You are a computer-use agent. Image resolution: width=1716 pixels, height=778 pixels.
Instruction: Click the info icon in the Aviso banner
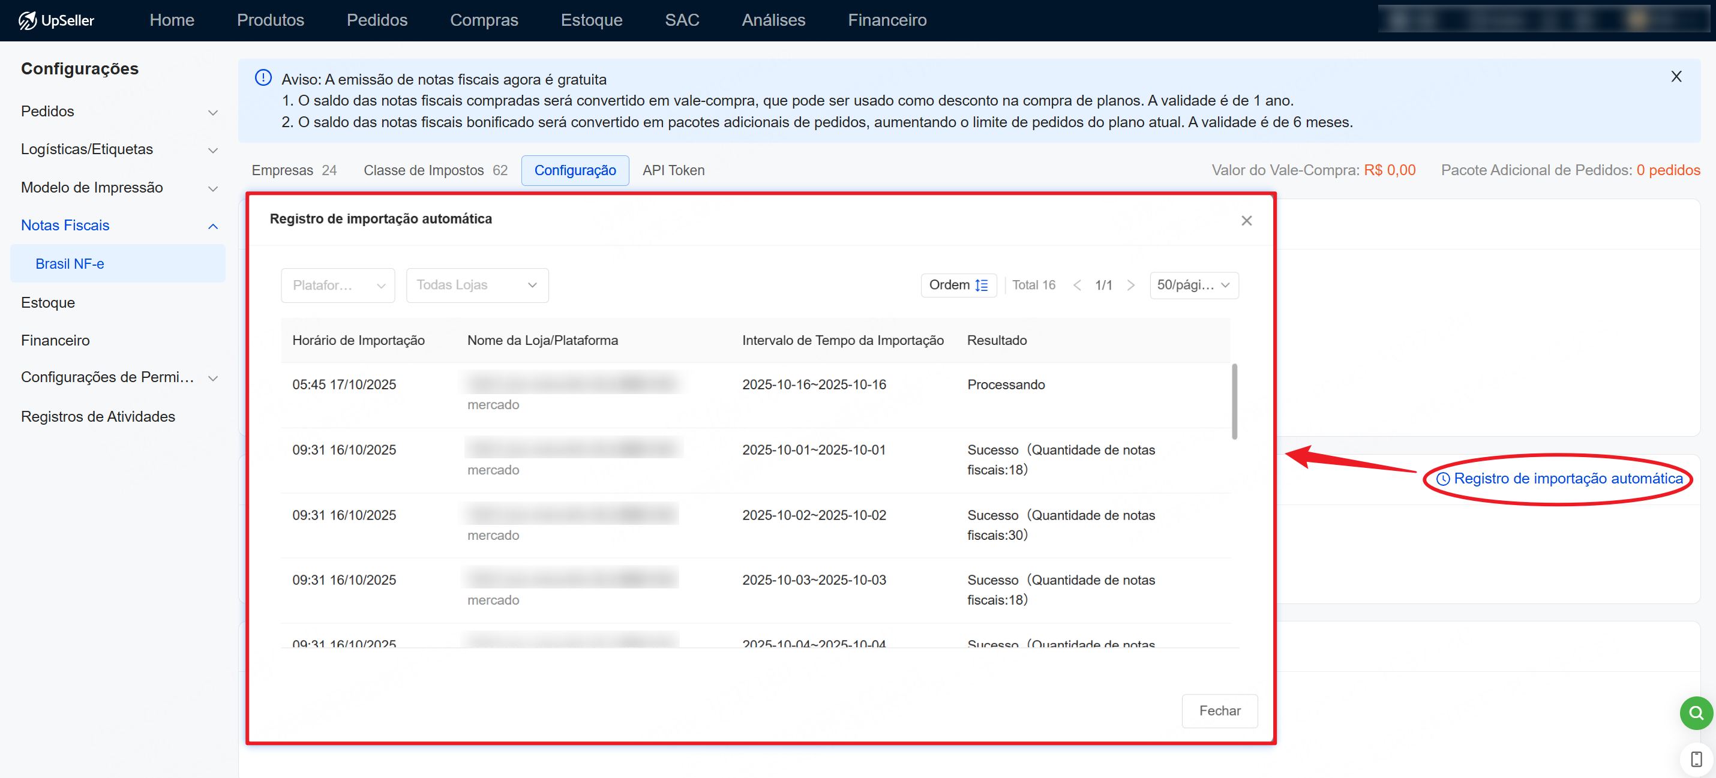click(x=263, y=78)
